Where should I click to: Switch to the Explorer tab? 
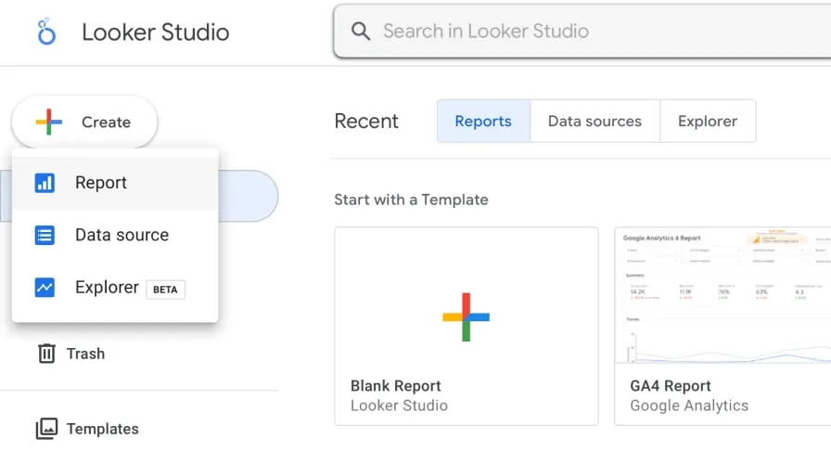pyautogui.click(x=708, y=121)
